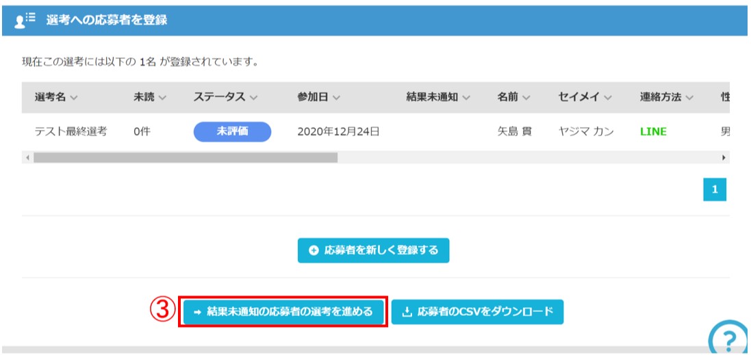Screen dimensions: 751x355
Task: Sort by 選考名 column chevron
Action: click(x=74, y=98)
